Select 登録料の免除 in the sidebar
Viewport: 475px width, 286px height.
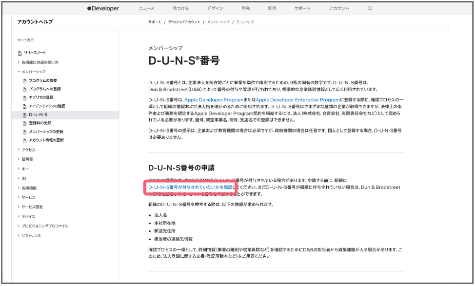click(40, 123)
